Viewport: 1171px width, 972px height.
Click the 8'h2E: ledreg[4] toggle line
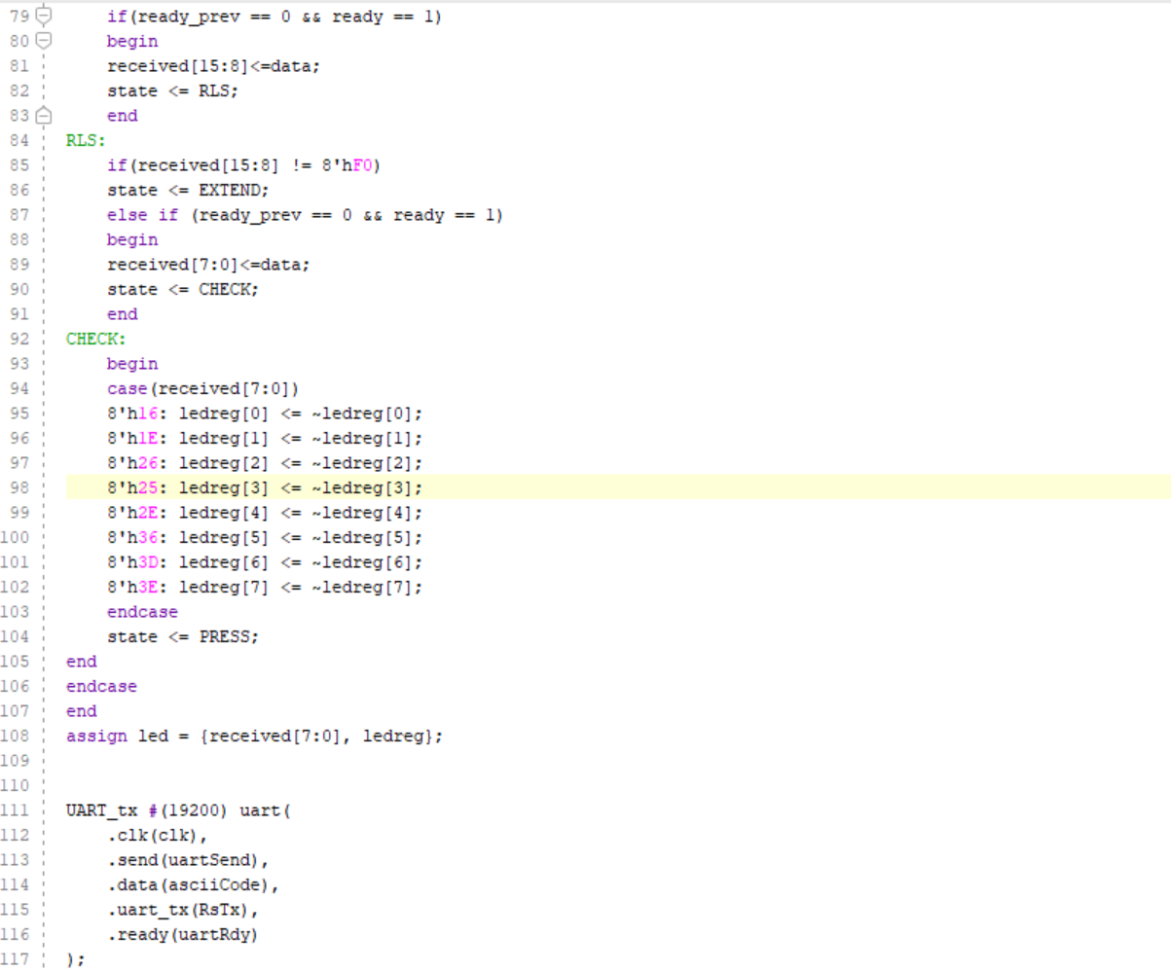266,512
